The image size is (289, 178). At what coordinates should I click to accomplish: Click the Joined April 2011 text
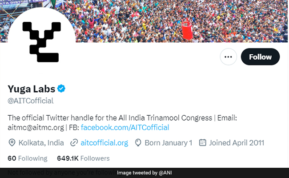click(237, 143)
